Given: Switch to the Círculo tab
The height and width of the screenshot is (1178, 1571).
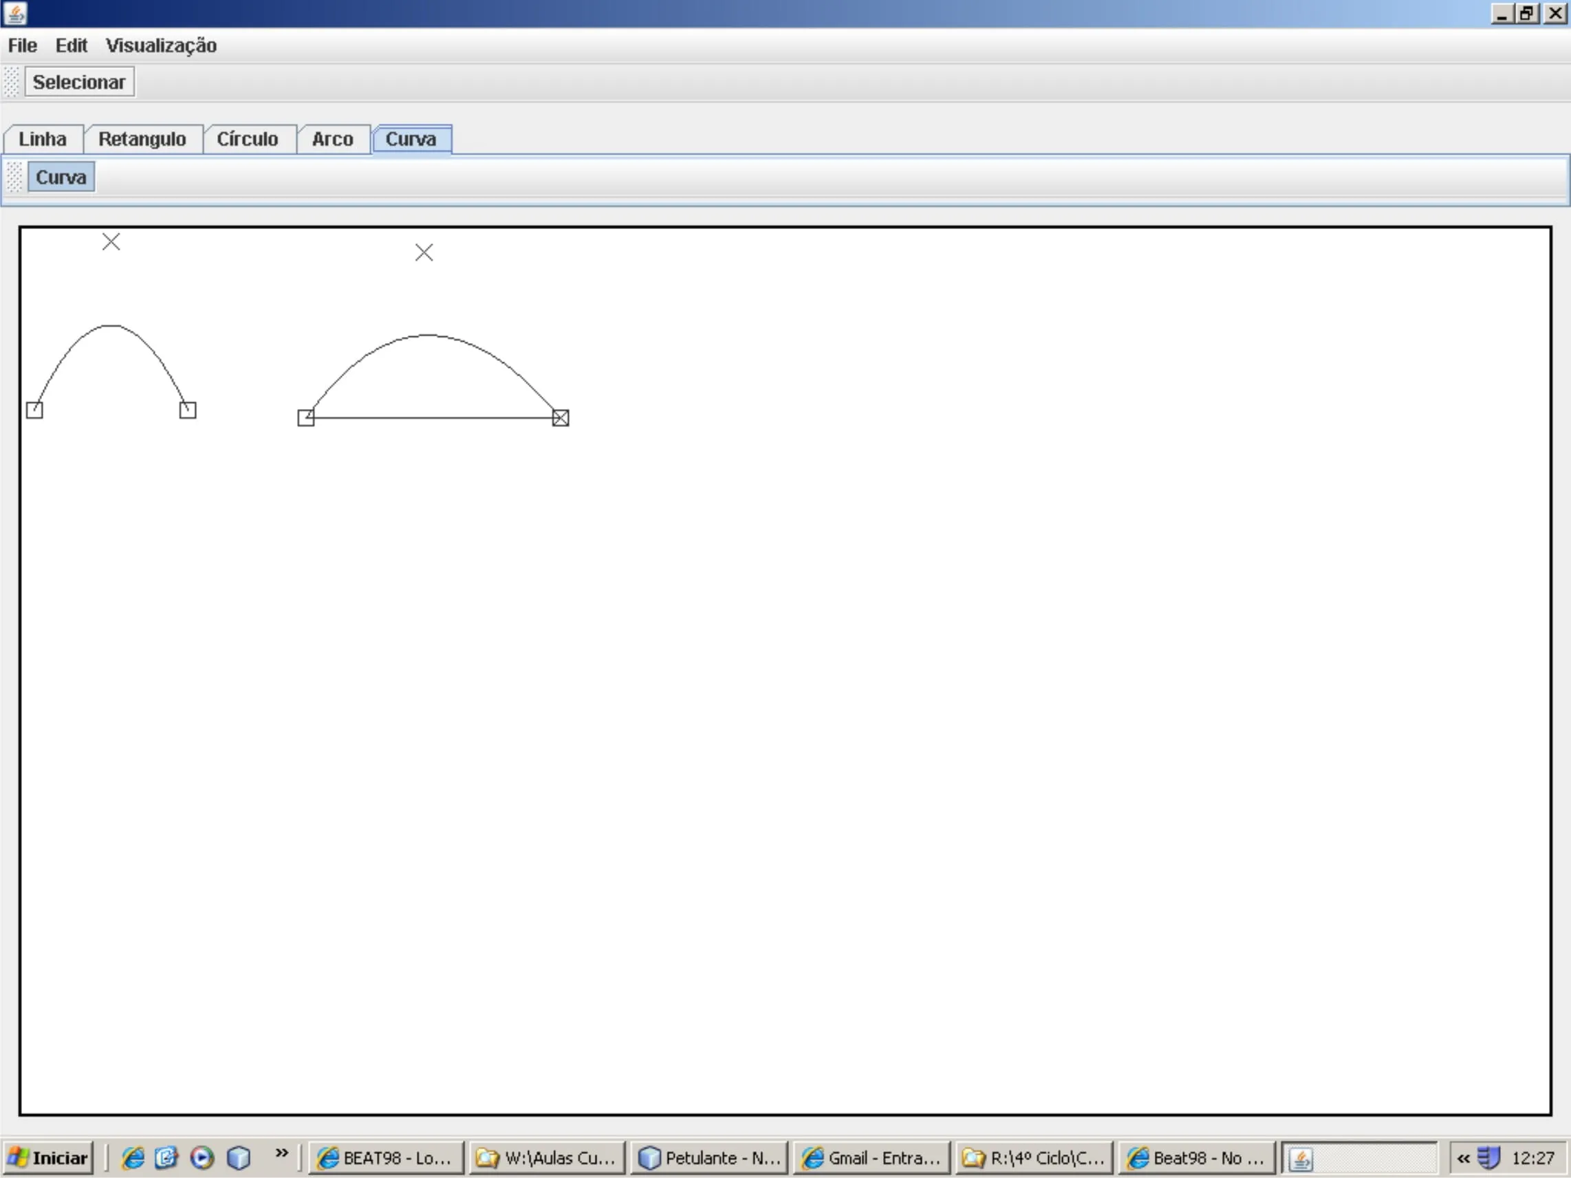Looking at the screenshot, I should click(x=247, y=139).
